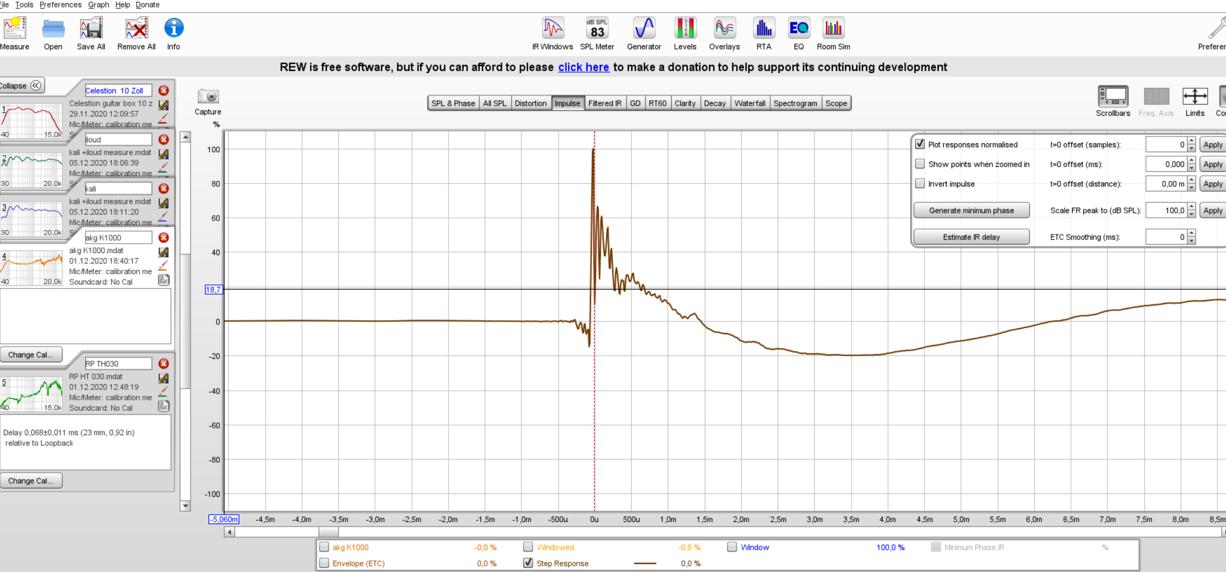Adjust the t=0 offset distance spinner
Screen dimensions: 1226x572
coord(1191,184)
